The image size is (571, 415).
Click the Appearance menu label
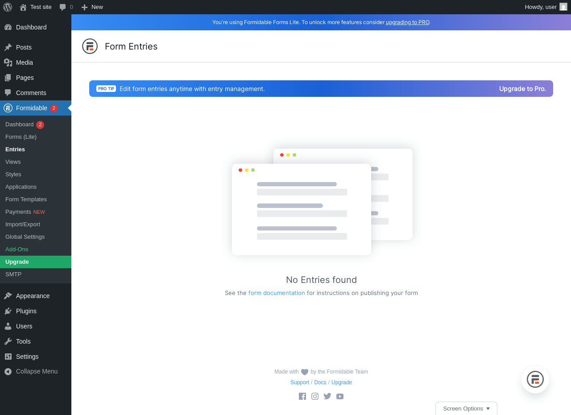33,296
